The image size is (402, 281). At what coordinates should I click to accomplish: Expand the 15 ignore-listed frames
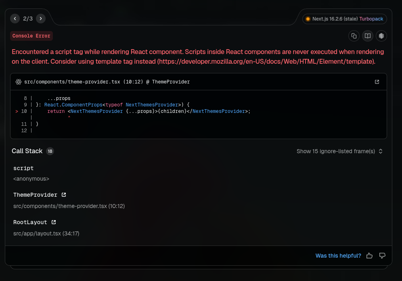pyautogui.click(x=339, y=151)
